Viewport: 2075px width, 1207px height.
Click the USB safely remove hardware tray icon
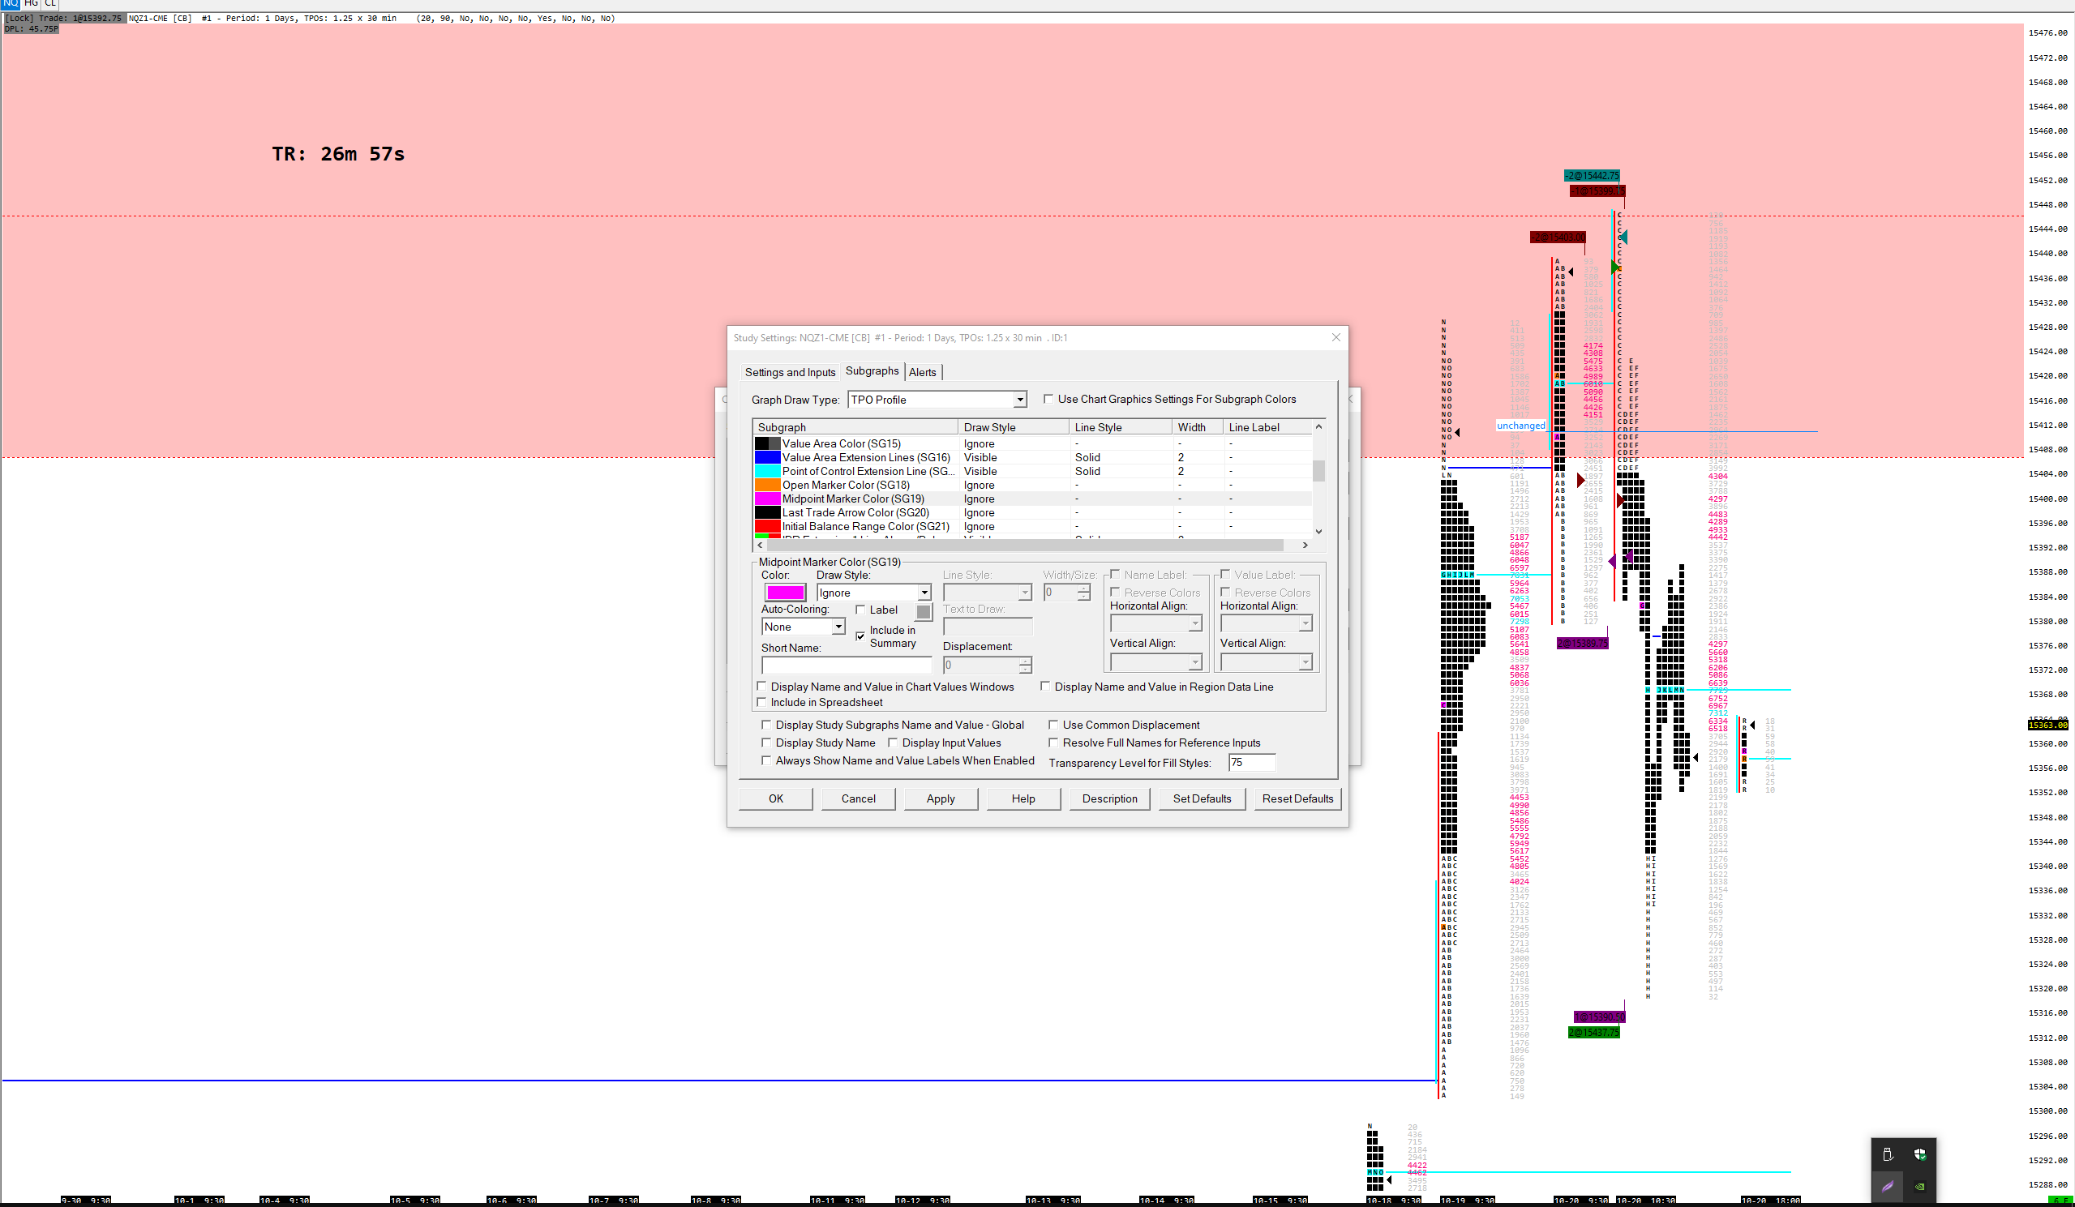[x=1887, y=1154]
